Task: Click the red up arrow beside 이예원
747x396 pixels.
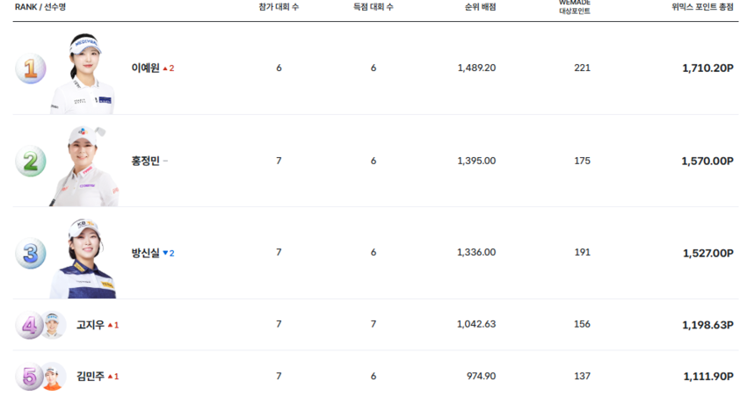Action: pos(165,68)
